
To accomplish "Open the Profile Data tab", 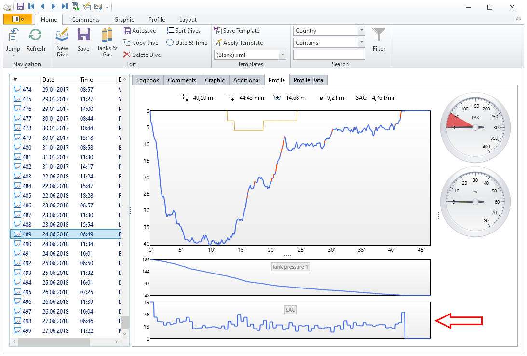I will [x=309, y=80].
